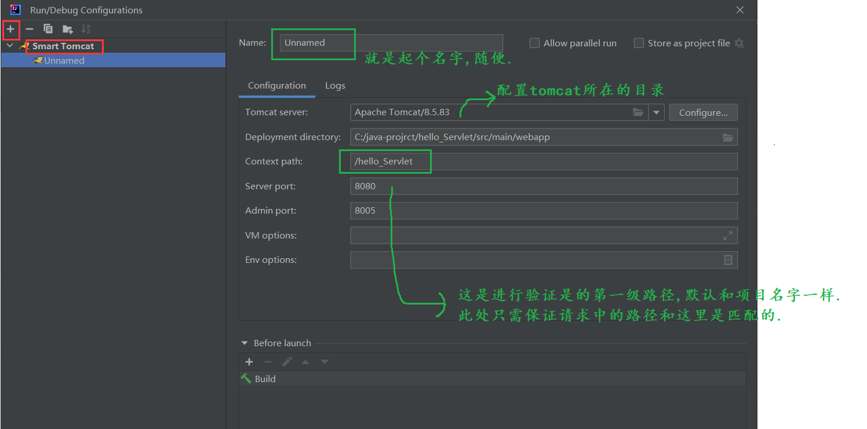
Task: Click the Configure... button
Action: (703, 112)
